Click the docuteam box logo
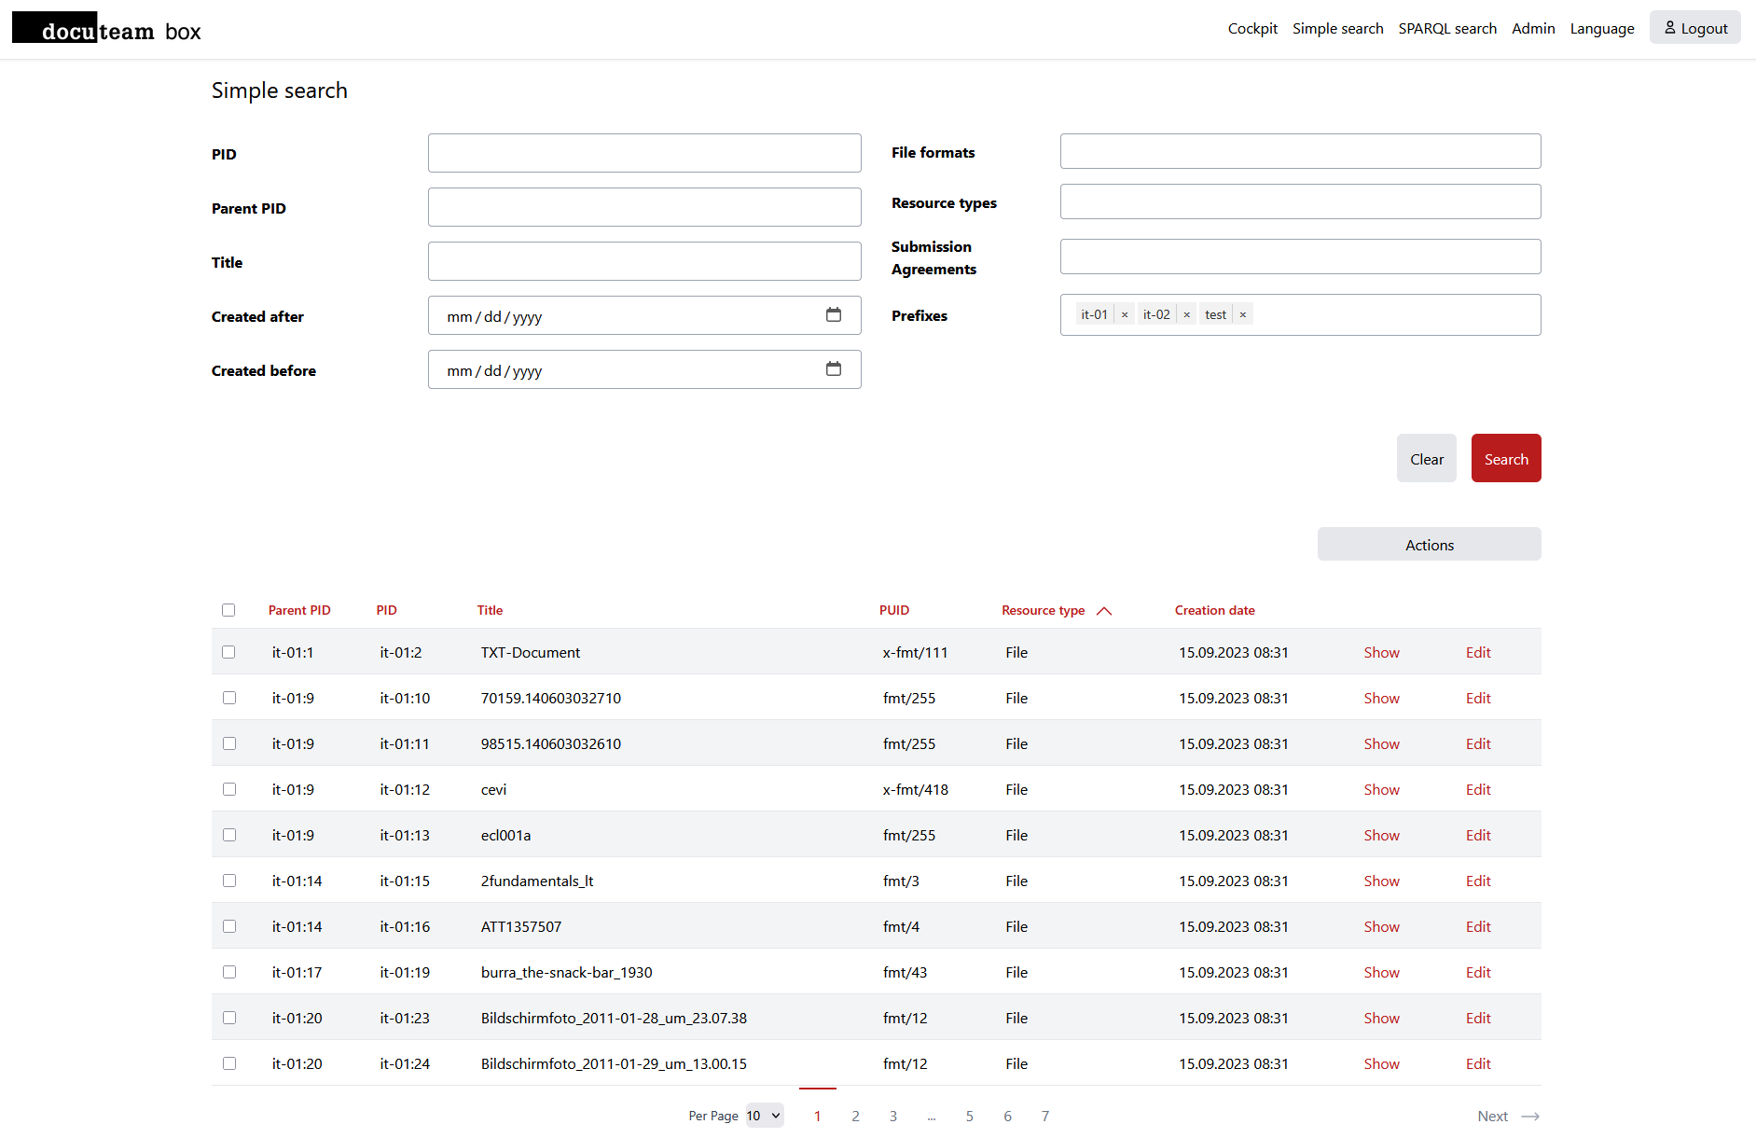 [x=106, y=30]
